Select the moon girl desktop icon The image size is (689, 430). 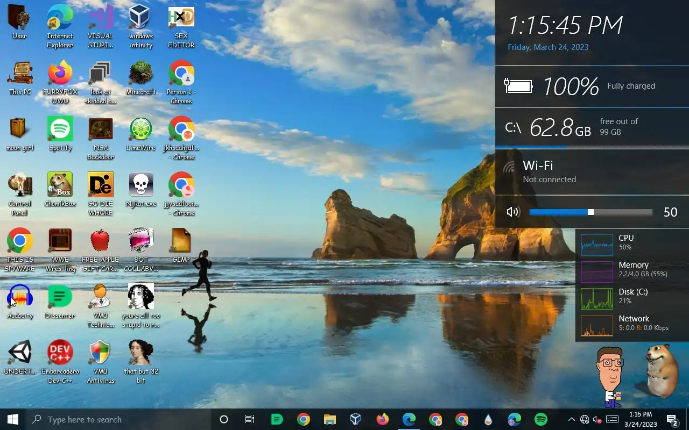tap(20, 133)
